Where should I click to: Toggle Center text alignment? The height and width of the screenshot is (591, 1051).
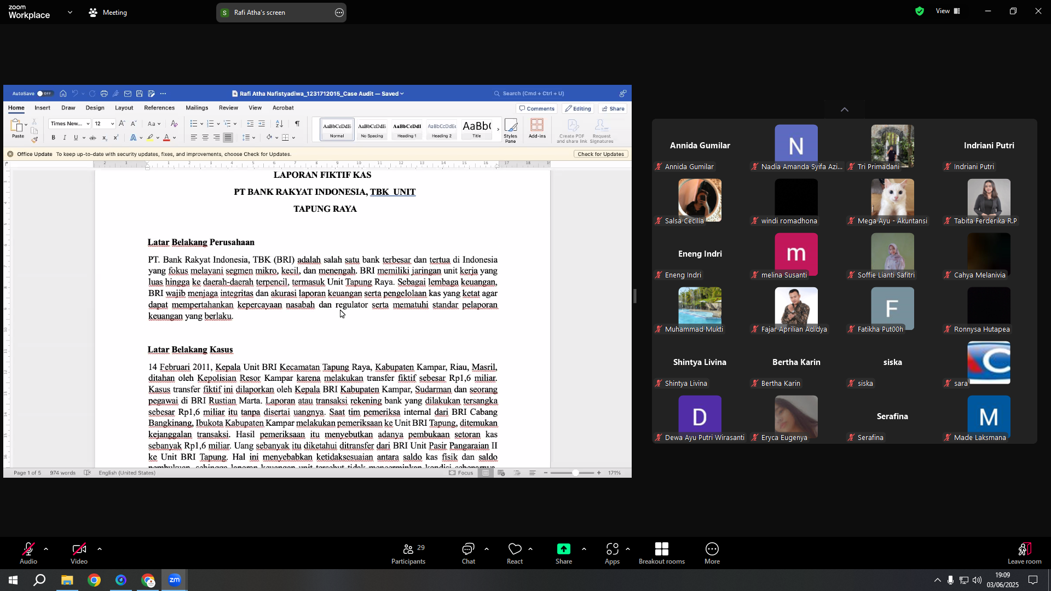pyautogui.click(x=205, y=138)
